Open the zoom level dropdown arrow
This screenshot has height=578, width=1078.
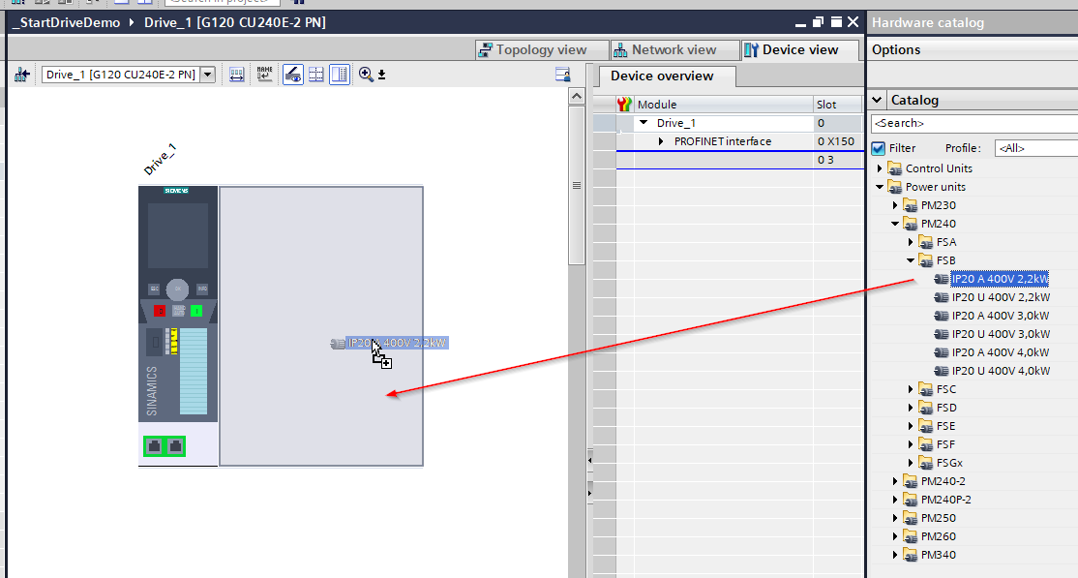click(x=381, y=75)
